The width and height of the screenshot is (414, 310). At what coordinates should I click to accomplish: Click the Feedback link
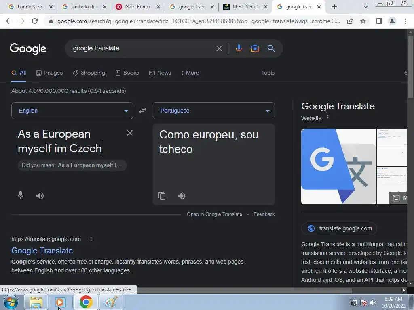(x=264, y=214)
